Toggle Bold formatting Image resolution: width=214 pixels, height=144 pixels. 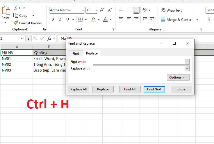pos(53,19)
